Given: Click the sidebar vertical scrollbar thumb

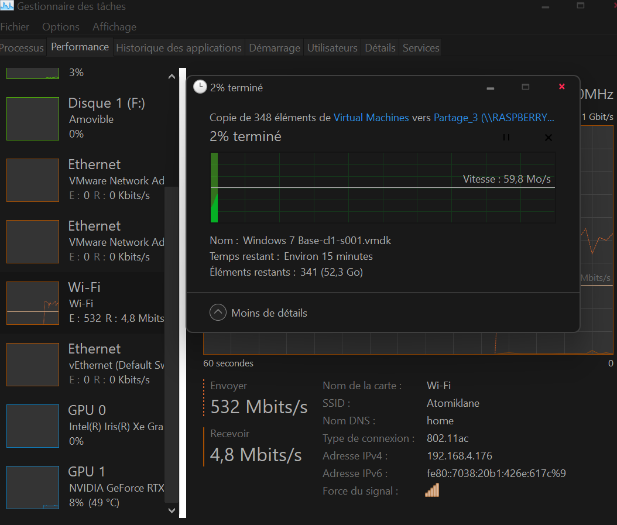Looking at the screenshot, I should (x=172, y=344).
